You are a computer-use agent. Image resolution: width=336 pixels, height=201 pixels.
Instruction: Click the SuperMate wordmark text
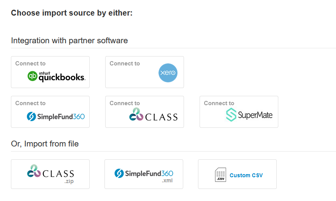pos(255,115)
